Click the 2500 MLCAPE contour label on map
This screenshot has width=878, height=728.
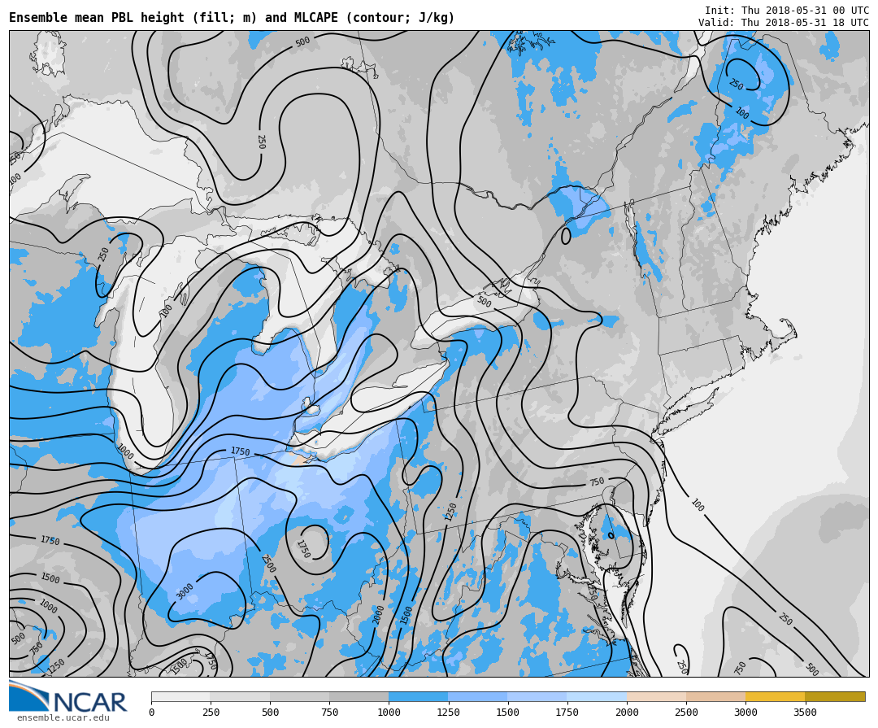pos(268,563)
